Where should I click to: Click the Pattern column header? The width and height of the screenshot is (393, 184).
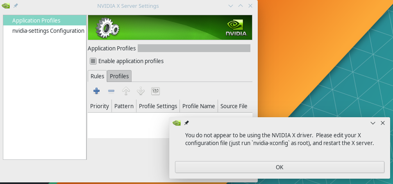point(124,106)
